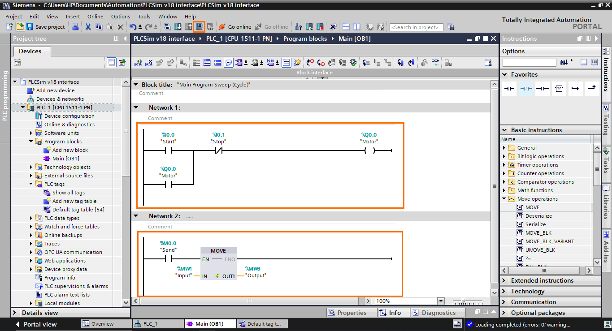Viewport: 612px width, 331px height.
Task: Collapse the Move operations folder
Action: [504, 199]
